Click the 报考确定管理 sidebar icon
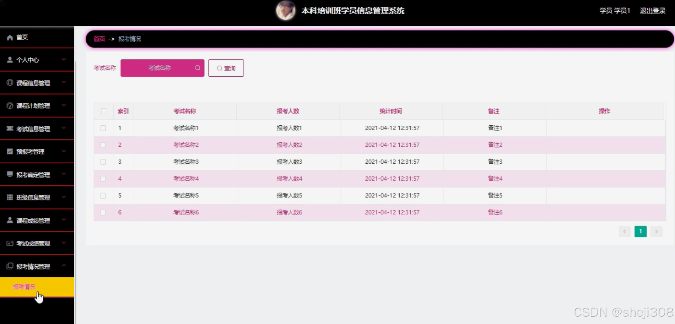 [x=10, y=174]
